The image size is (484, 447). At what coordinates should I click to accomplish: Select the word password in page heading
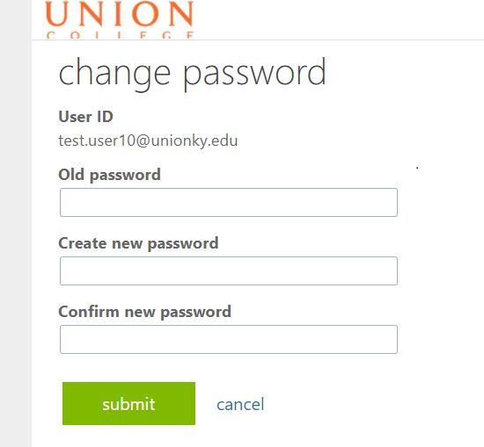tap(254, 74)
